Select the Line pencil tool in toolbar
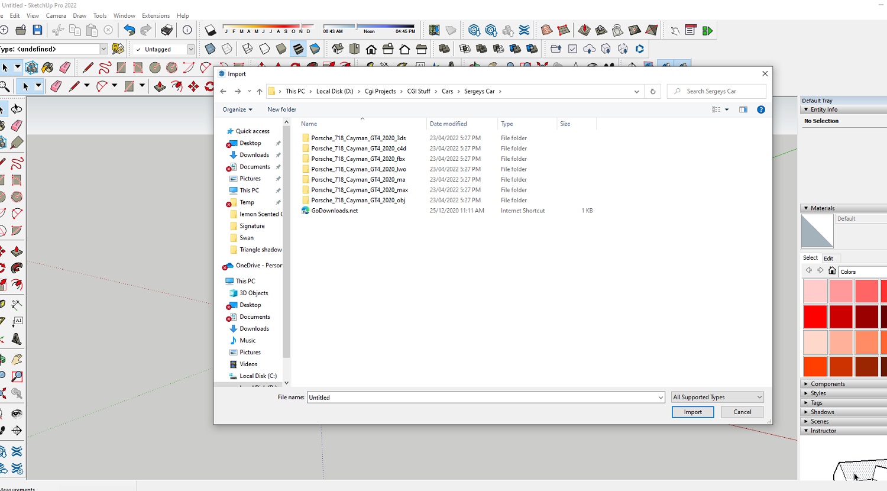 pyautogui.click(x=88, y=68)
